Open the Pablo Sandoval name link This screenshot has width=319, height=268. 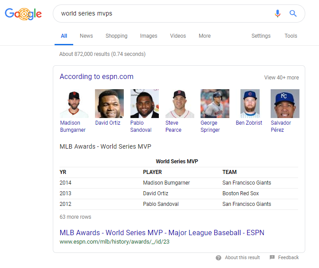141,126
